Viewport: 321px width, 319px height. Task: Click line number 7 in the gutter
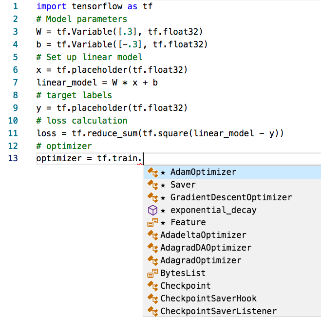pos(16,83)
